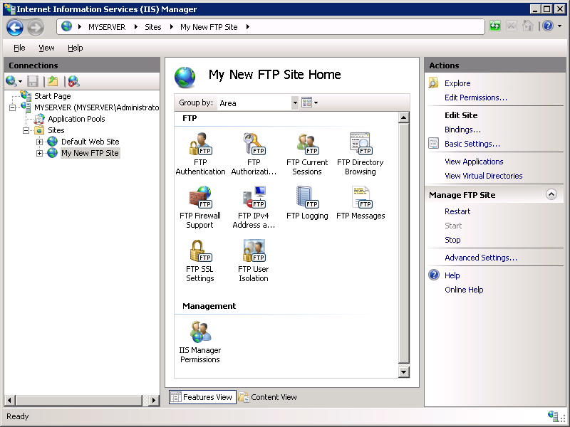Open FTP Logging configuration

click(307, 203)
